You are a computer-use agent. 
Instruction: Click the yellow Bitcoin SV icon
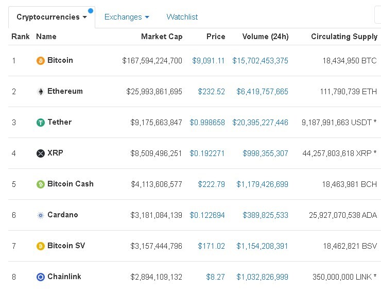(41, 246)
